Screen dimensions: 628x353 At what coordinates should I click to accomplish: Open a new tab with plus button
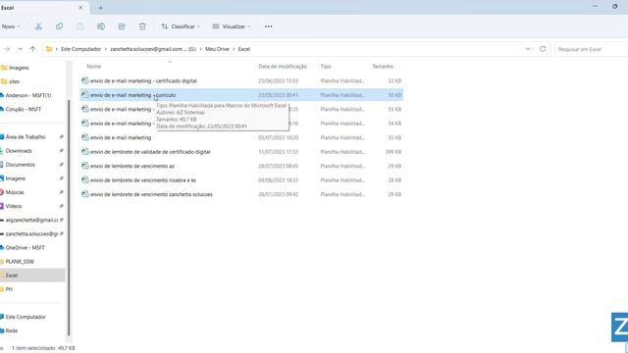coord(100,8)
